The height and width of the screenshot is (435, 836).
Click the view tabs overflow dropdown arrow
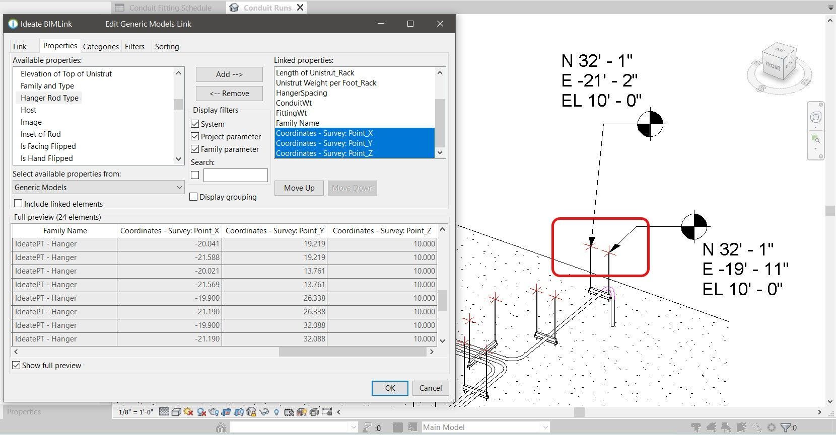point(831,8)
